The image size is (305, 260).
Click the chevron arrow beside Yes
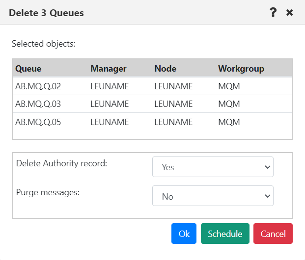click(x=268, y=167)
